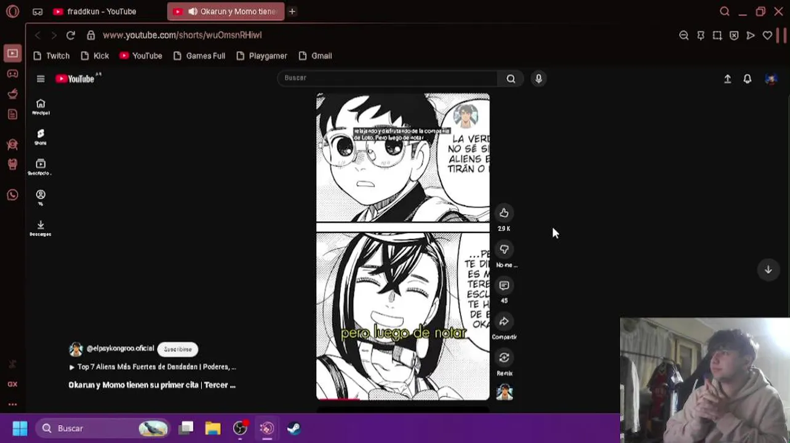The image size is (790, 443).
Task: Click the YouTube search magnifier button
Action: (511, 78)
